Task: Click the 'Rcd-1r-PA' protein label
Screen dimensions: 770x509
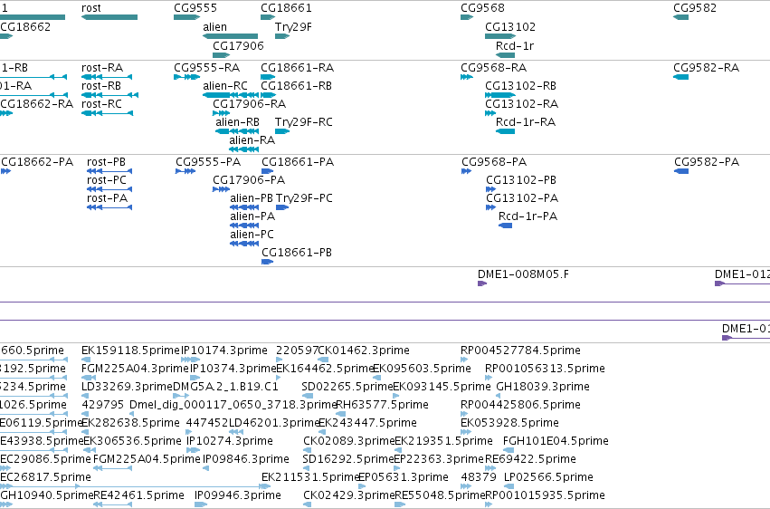Action: point(528,216)
